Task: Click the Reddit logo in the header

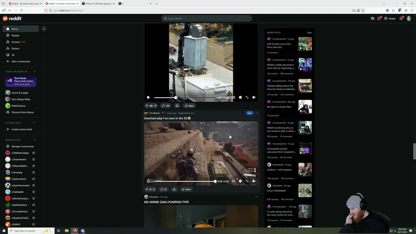Action: pyautogui.click(x=12, y=19)
